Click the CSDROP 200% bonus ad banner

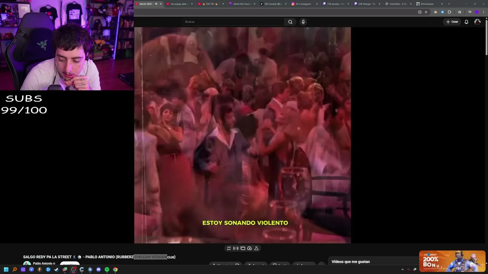pyautogui.click(x=452, y=261)
